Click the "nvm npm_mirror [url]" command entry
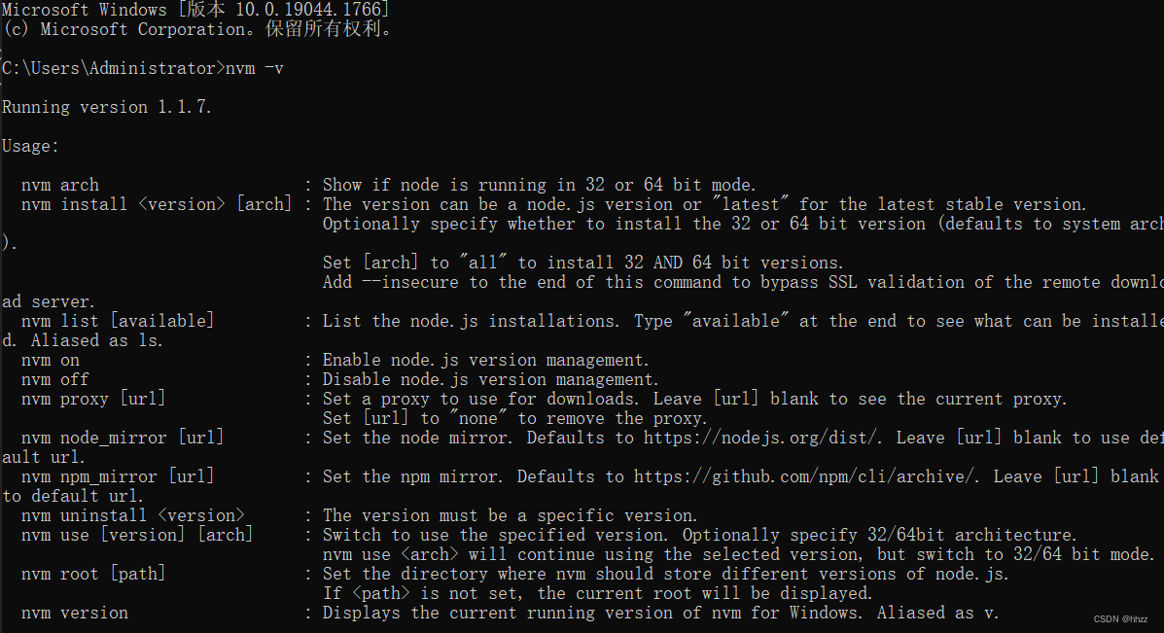1164x633 pixels. 117,476
